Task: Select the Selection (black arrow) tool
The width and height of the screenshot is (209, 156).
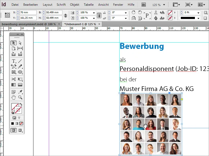Action: [14, 43]
